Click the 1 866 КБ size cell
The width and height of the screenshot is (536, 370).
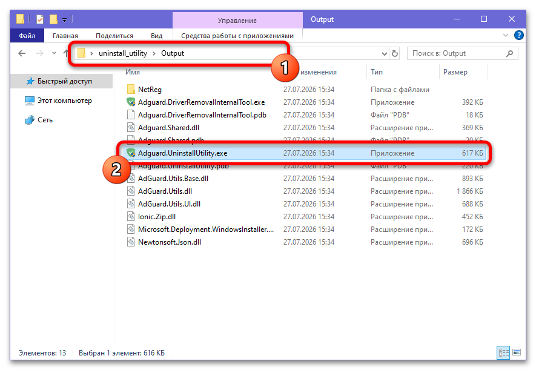(x=470, y=191)
